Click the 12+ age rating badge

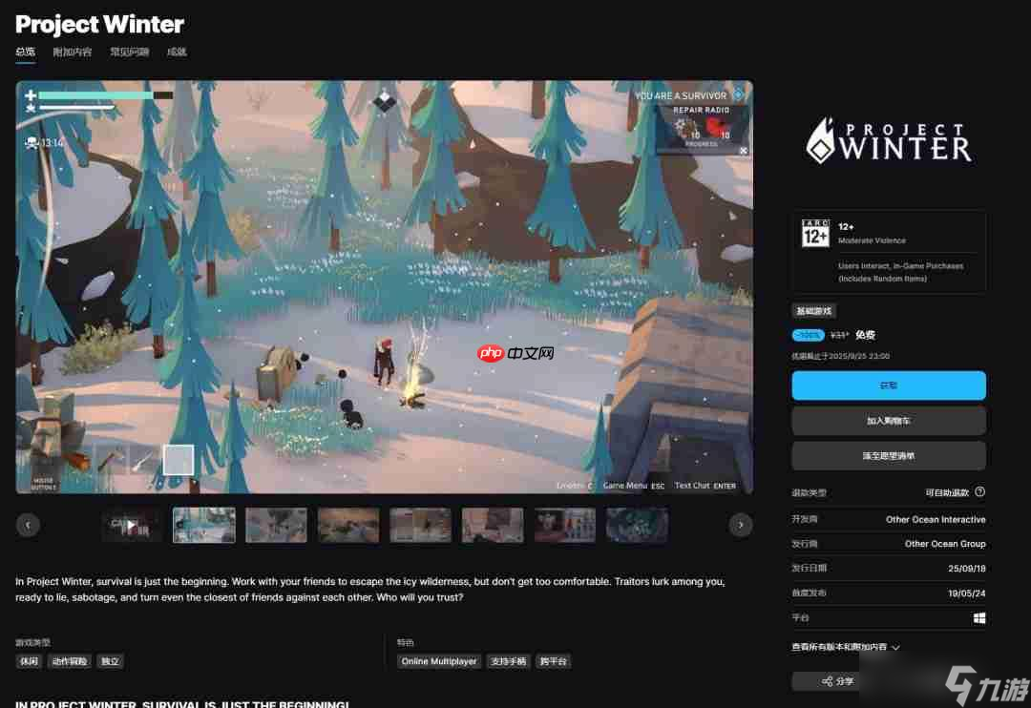click(815, 234)
